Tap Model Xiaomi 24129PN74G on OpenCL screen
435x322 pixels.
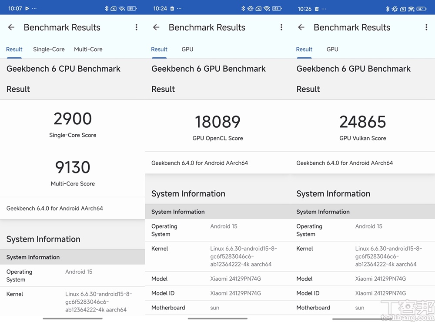pos(235,279)
